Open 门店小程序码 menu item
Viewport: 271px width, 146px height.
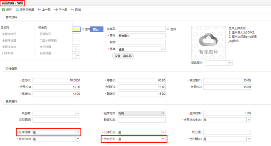48,41
